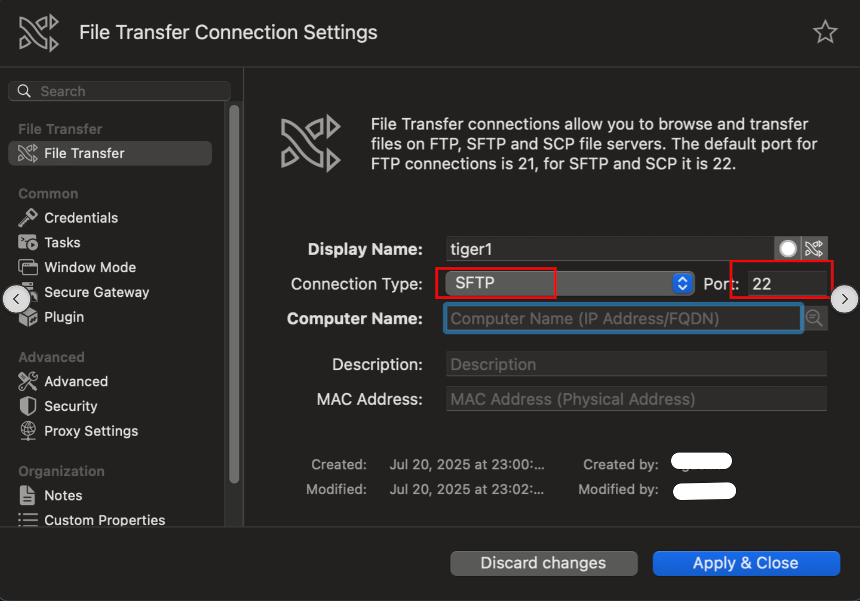Expand the right-side navigation chevron
Image resolution: width=860 pixels, height=601 pixels.
click(x=845, y=298)
